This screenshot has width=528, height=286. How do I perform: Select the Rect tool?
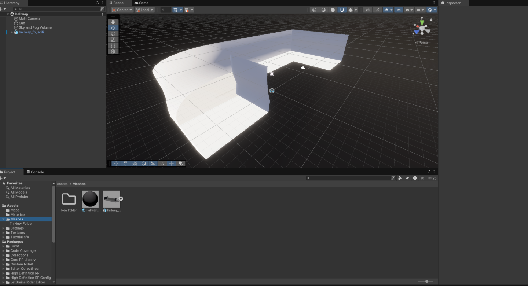[113, 45]
